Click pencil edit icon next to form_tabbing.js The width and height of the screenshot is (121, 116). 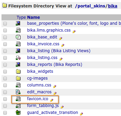coord(62,107)
